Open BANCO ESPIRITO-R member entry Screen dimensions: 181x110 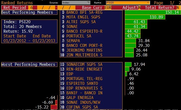[91, 31]
